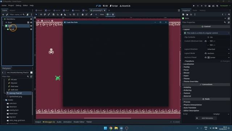
Task: Run the project with play button
Action: pyautogui.click(x=194, y=6)
